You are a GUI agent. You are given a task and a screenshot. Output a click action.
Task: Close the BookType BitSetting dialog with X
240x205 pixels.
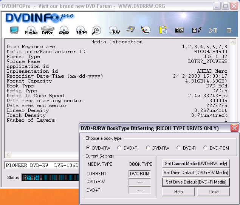click(234, 128)
